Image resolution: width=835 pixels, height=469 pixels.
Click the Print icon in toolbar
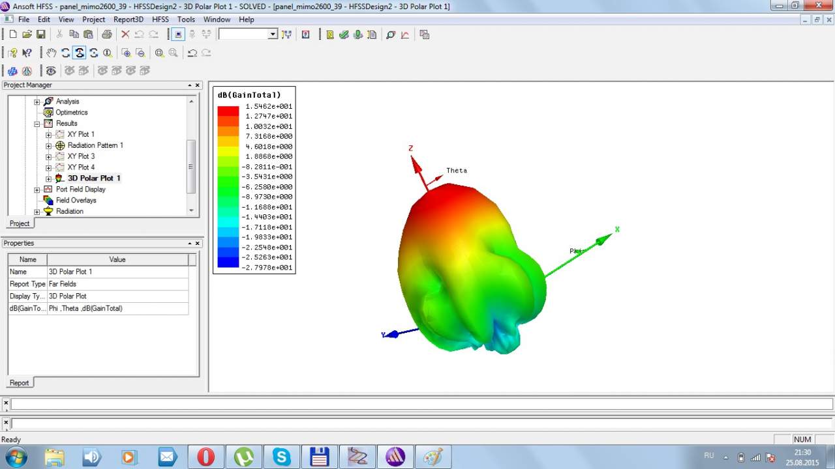tap(106, 35)
